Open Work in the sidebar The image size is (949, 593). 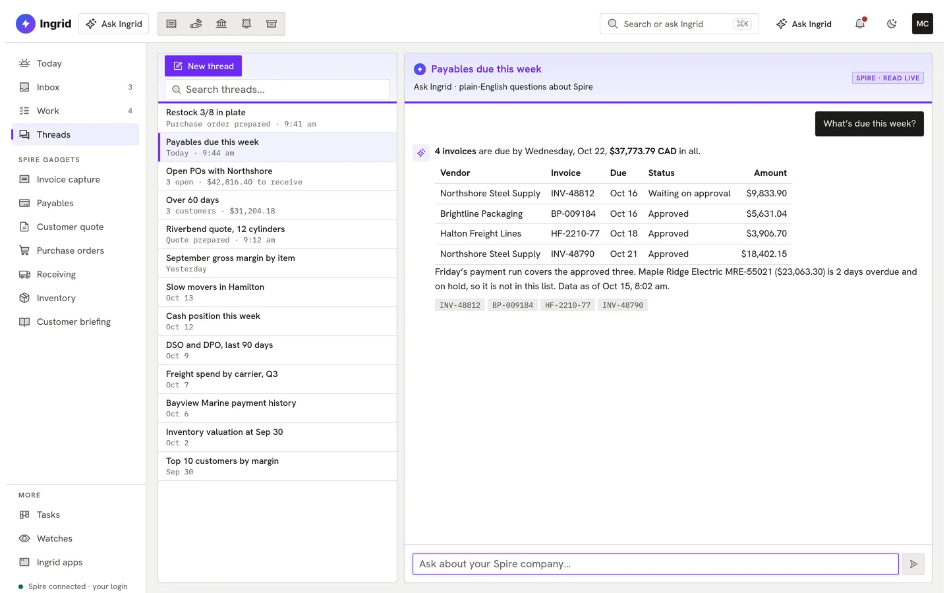pos(75,111)
